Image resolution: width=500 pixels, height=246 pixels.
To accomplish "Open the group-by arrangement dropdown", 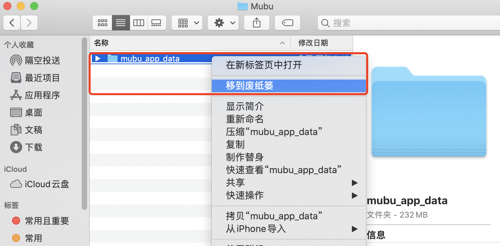I will (x=187, y=23).
